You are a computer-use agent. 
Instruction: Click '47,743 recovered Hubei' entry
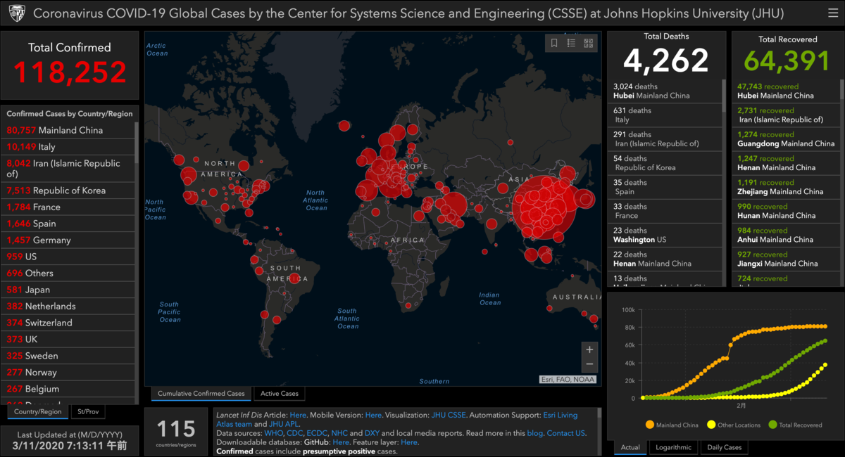786,91
